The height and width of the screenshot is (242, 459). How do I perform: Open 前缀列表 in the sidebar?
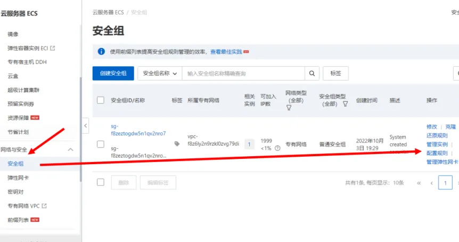18,220
